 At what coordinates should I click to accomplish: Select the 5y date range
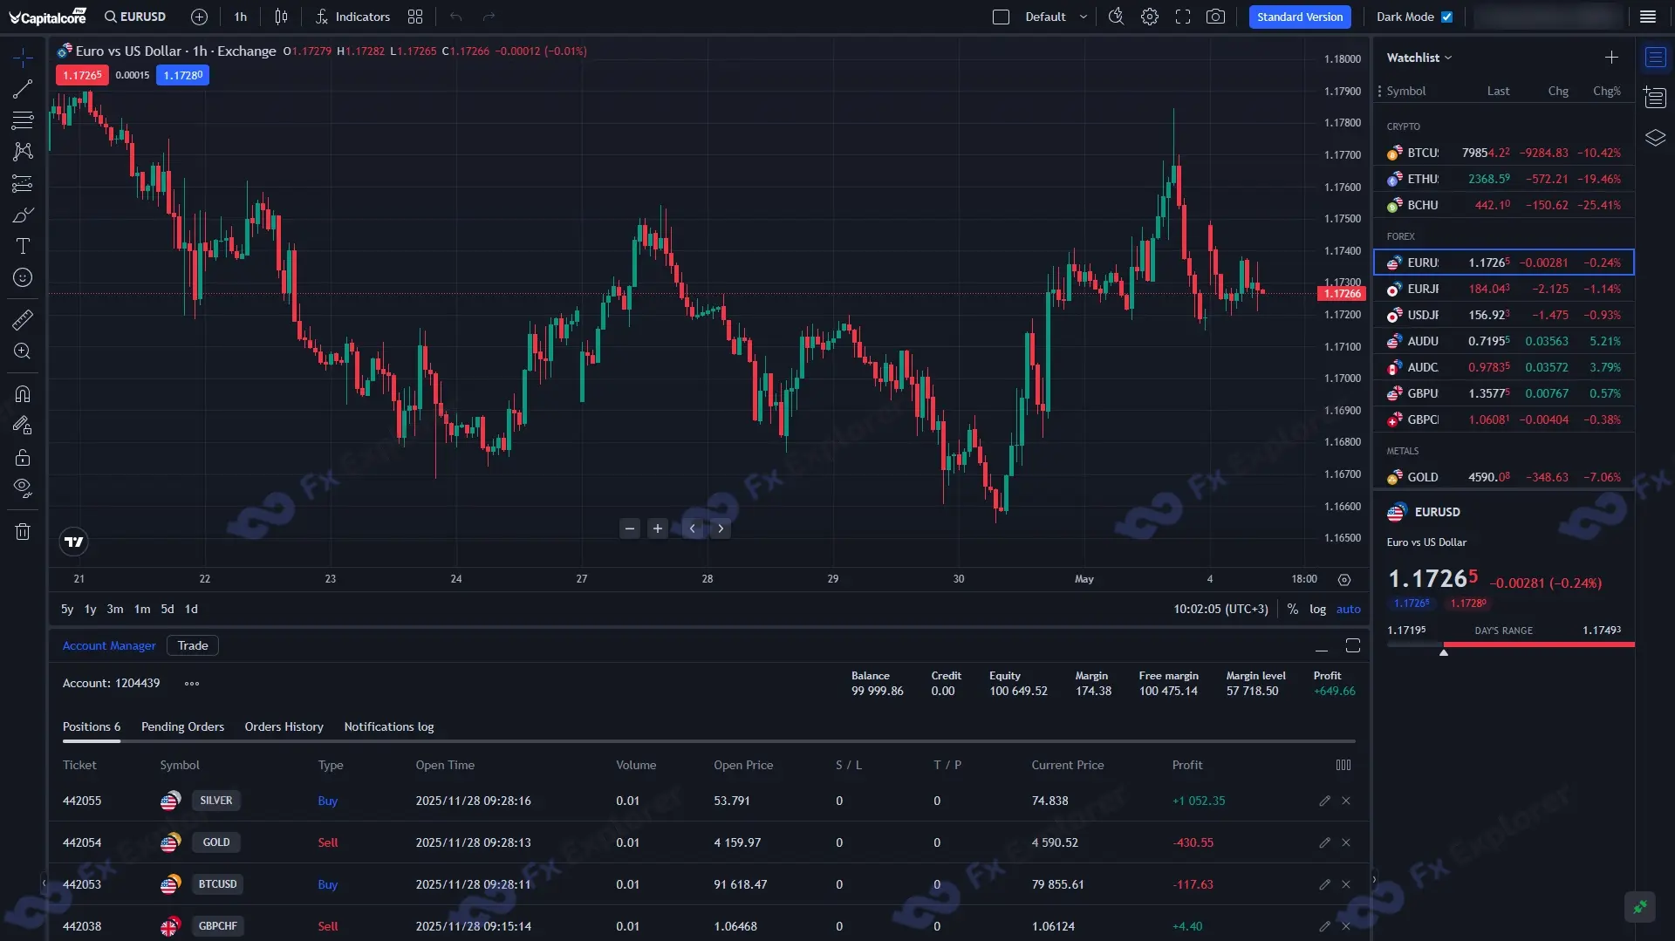(67, 609)
